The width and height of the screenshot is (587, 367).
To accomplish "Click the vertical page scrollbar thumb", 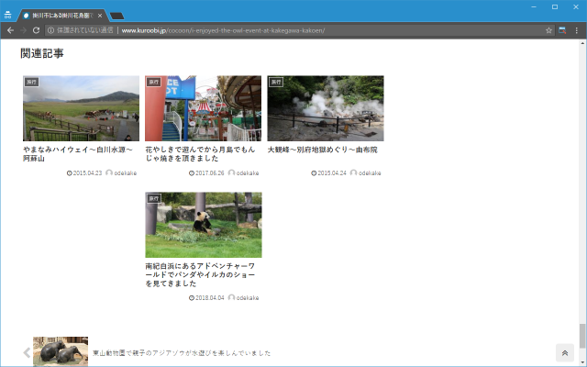I will (581, 336).
